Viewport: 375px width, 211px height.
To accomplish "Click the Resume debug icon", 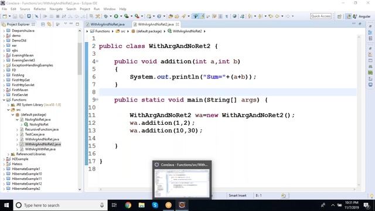I will pyautogui.click(x=45, y=16).
